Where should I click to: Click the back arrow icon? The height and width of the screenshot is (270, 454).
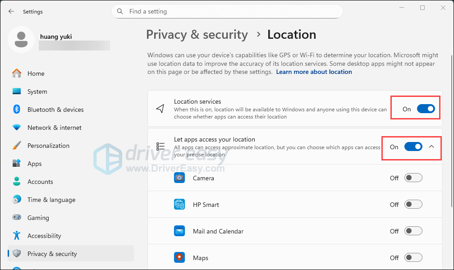pyautogui.click(x=11, y=11)
